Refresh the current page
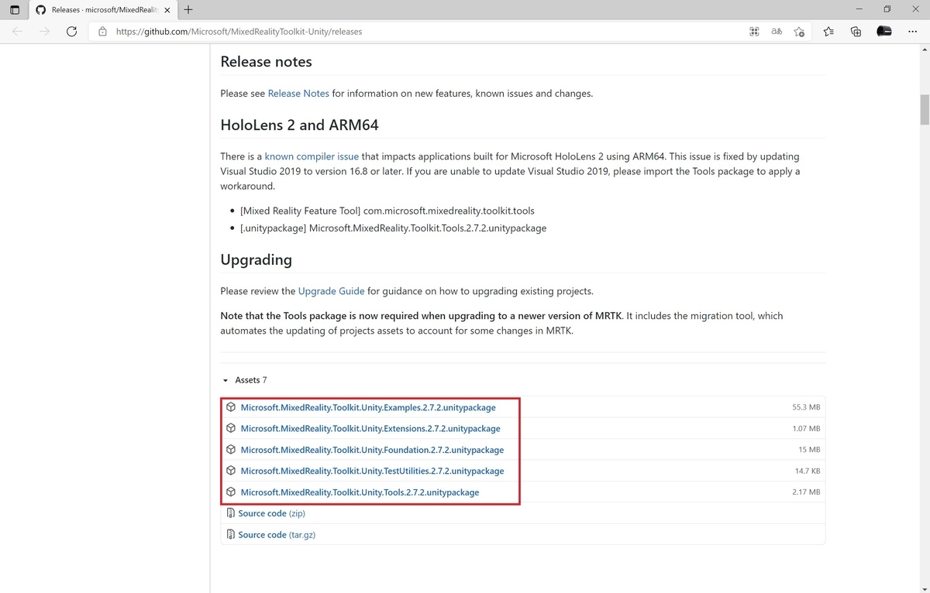 coord(71,32)
